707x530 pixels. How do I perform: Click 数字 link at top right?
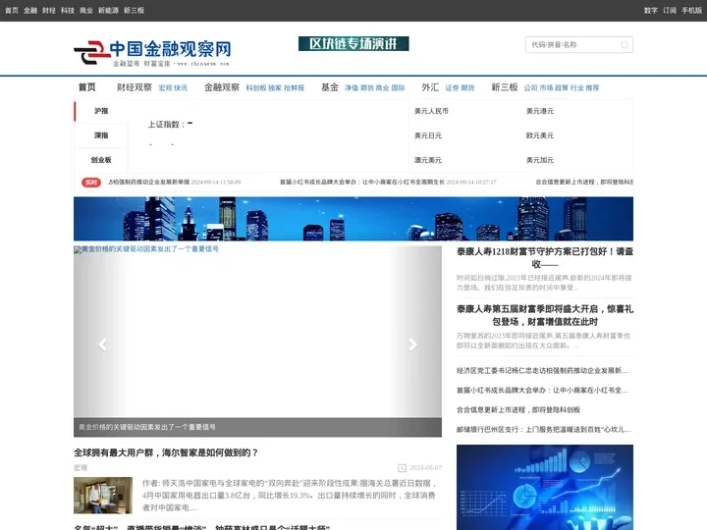651,11
